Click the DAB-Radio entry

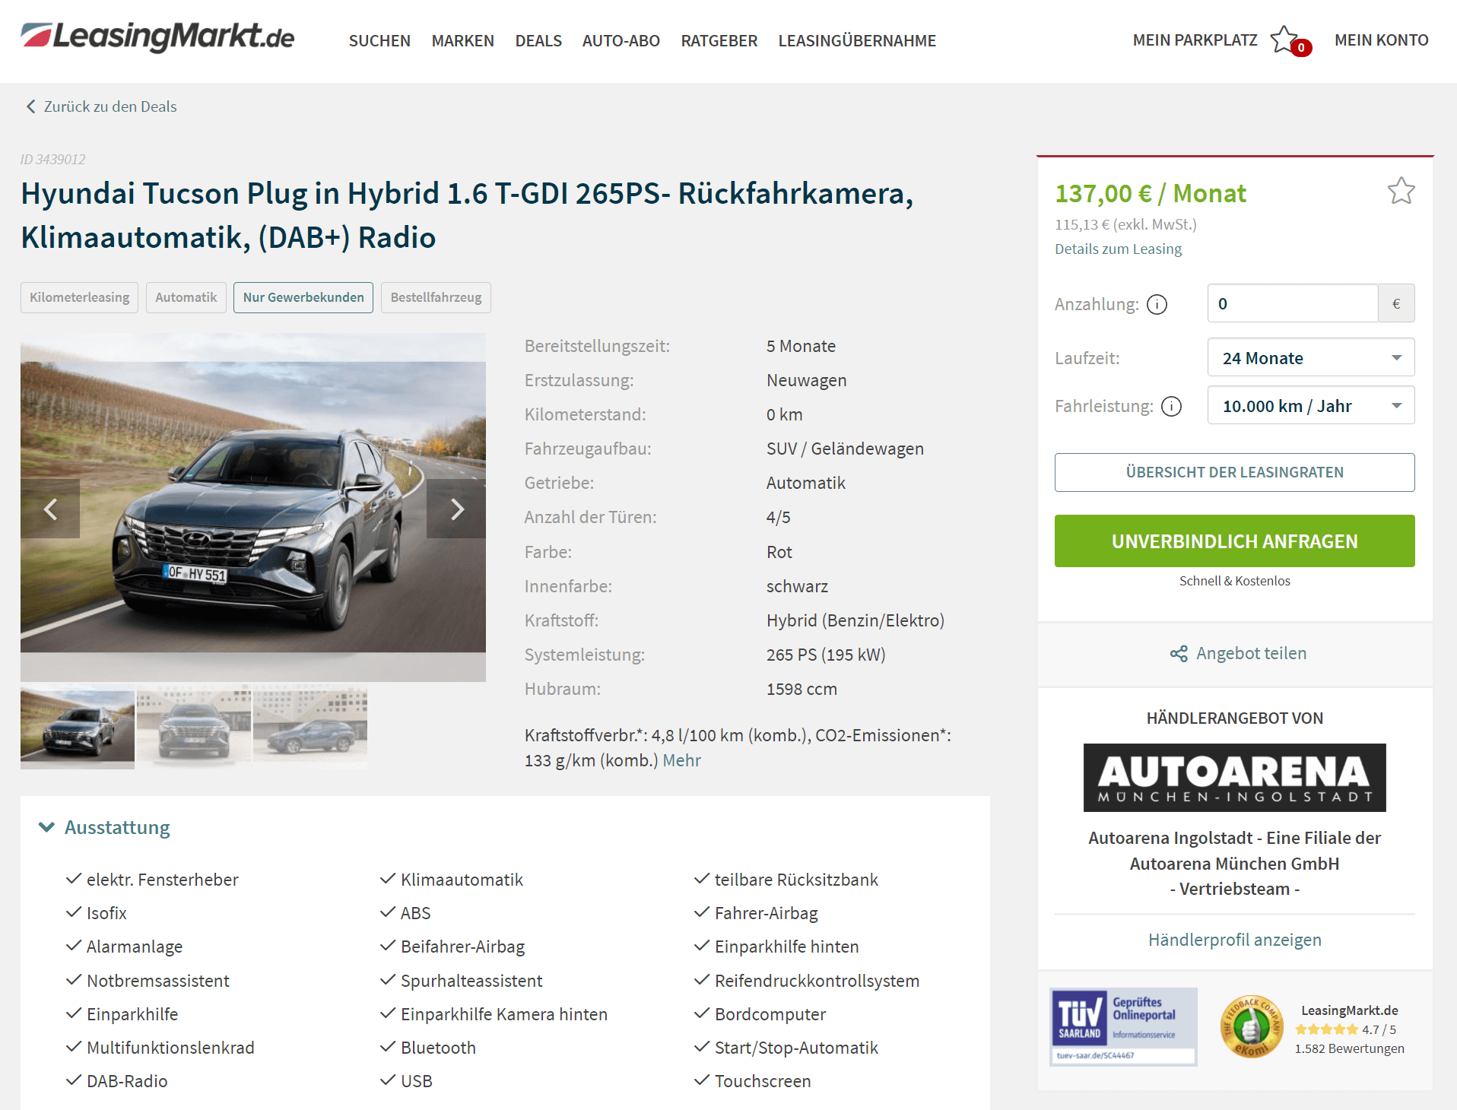click(127, 1081)
